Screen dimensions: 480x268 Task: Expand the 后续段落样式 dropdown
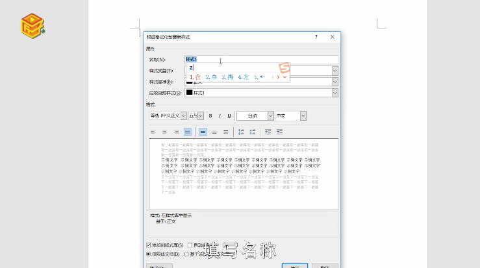[x=335, y=93]
